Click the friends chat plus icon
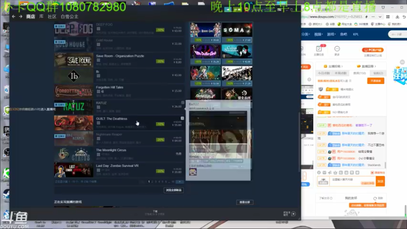This screenshot has height=229, width=407. (x=294, y=214)
